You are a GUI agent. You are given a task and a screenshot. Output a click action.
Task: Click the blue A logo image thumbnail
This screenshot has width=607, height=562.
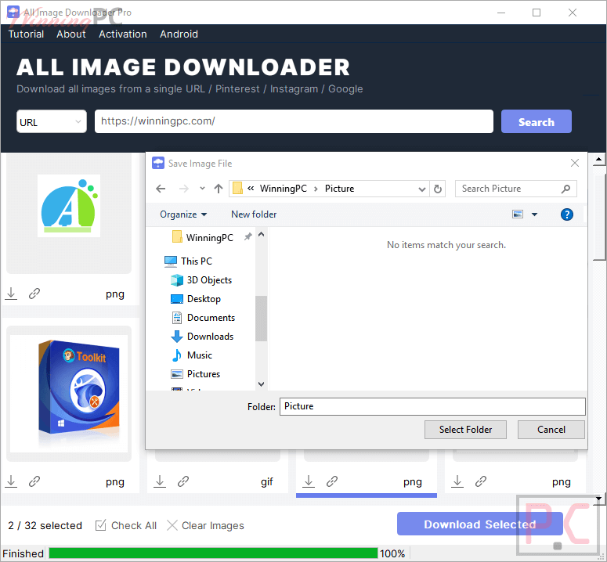(x=69, y=206)
